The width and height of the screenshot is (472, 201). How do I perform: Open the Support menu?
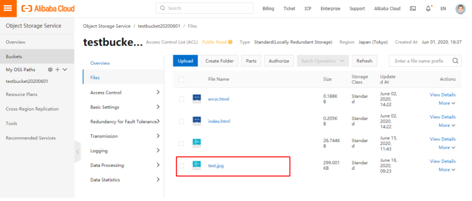click(357, 9)
